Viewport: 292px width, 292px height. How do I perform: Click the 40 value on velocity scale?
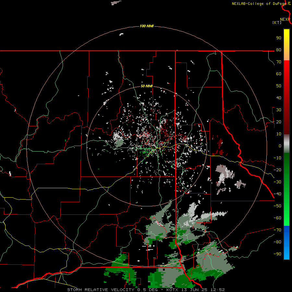coord(279,98)
